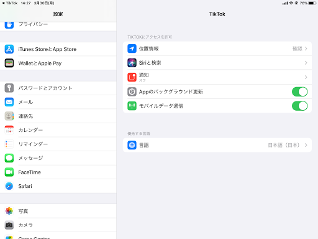Click the gear icon for Background App Refresh
The width and height of the screenshot is (318, 239).
pyautogui.click(x=132, y=91)
